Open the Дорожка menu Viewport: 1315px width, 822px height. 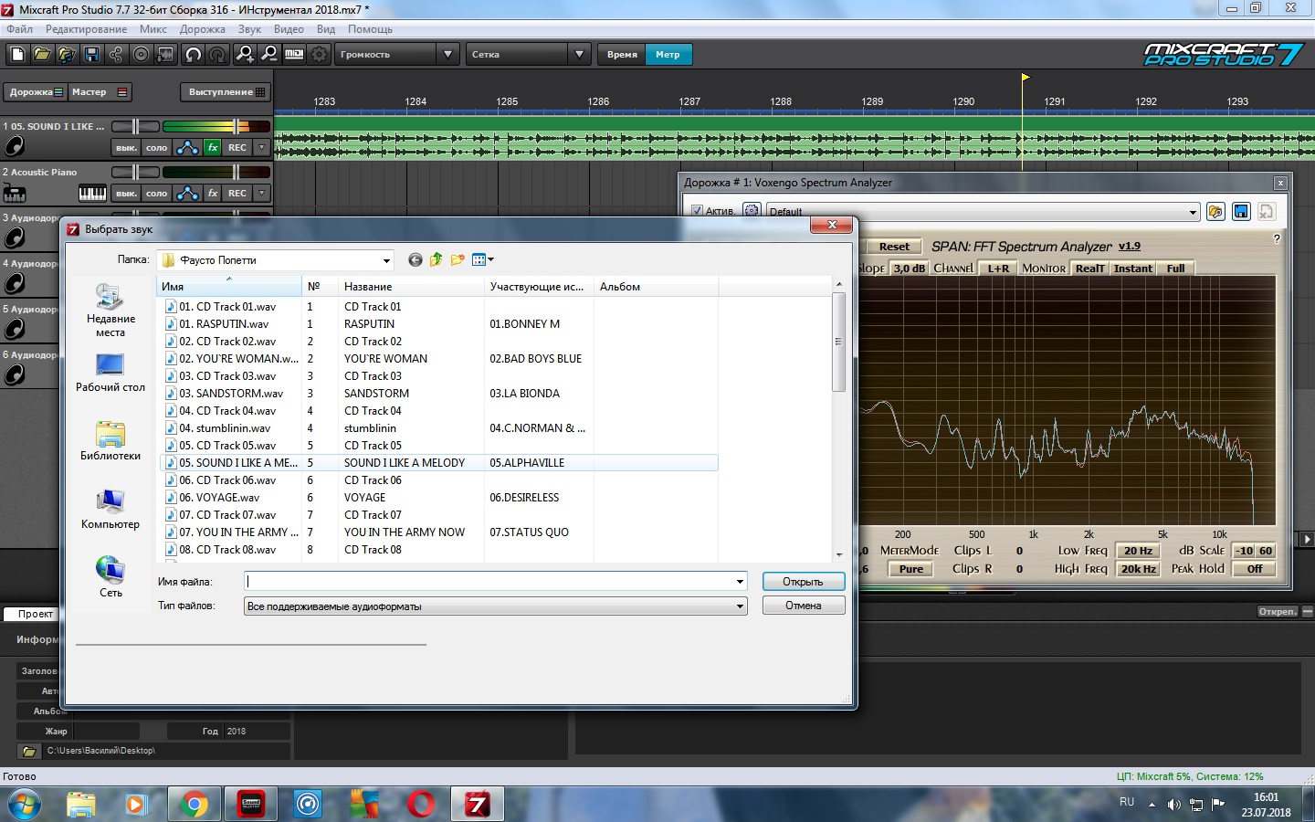(203, 29)
